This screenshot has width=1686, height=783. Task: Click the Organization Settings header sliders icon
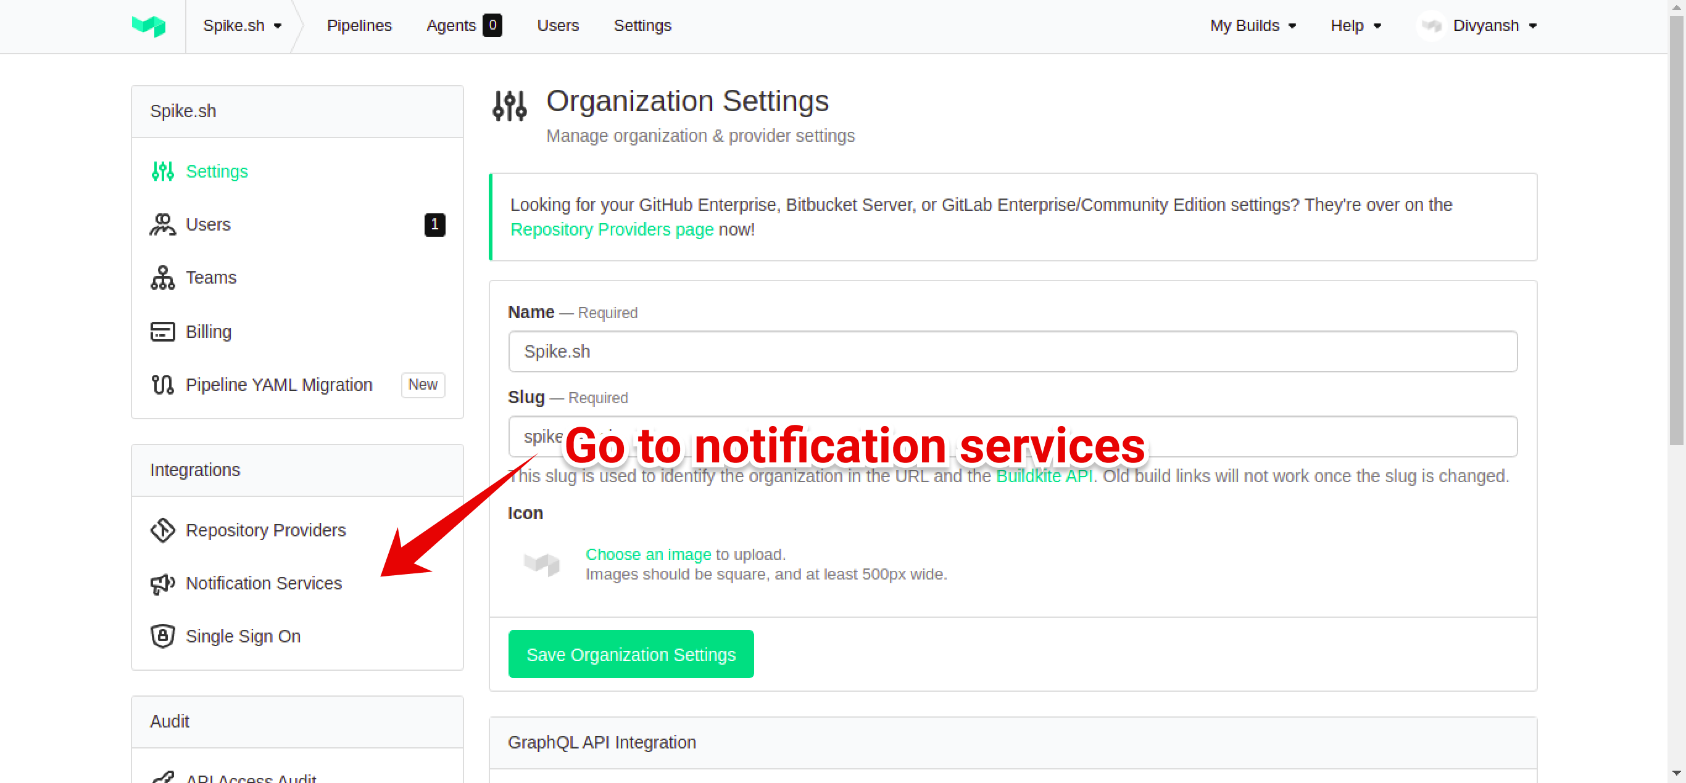pyautogui.click(x=509, y=105)
